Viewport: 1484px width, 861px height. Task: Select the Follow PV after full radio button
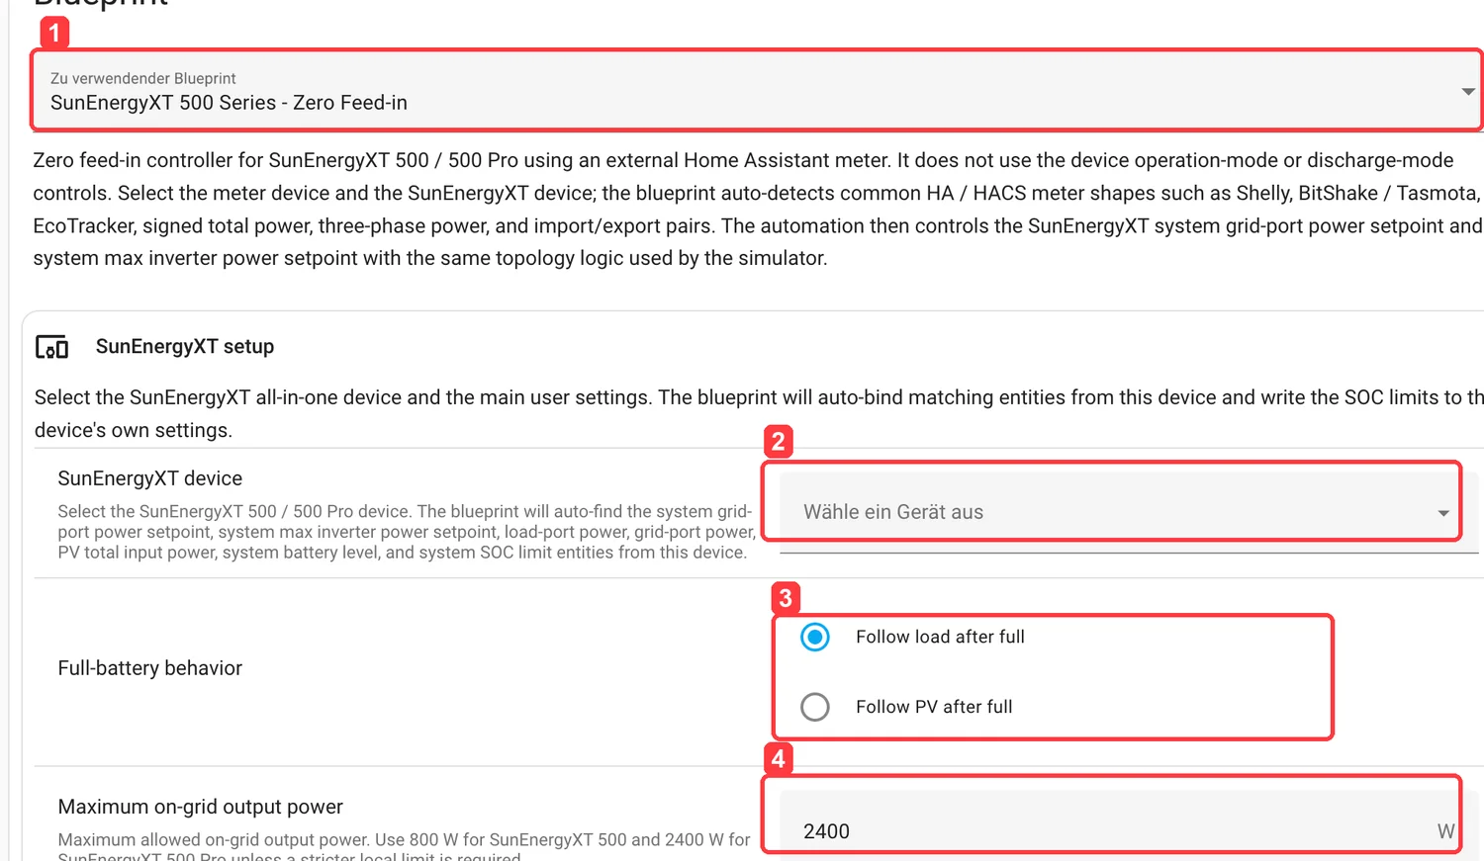[x=815, y=707]
